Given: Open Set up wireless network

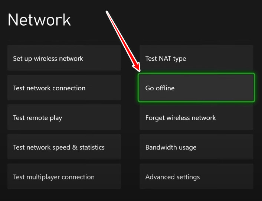Looking at the screenshot, I should point(64,58).
